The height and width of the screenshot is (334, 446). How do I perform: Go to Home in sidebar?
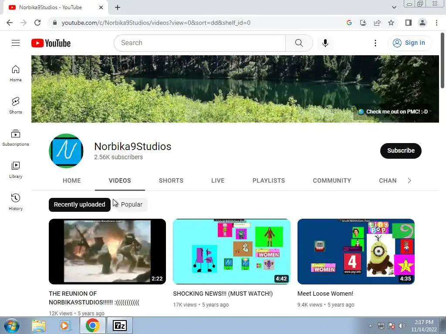(16, 73)
